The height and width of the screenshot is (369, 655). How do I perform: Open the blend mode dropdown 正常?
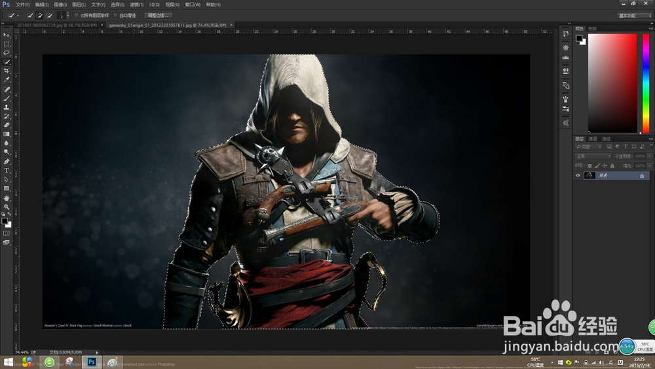[x=593, y=156]
